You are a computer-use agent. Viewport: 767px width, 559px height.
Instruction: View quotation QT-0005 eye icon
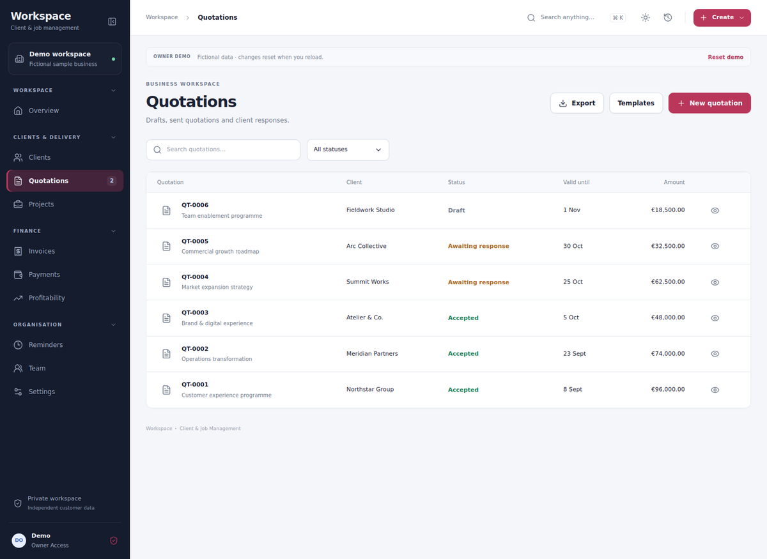(715, 246)
